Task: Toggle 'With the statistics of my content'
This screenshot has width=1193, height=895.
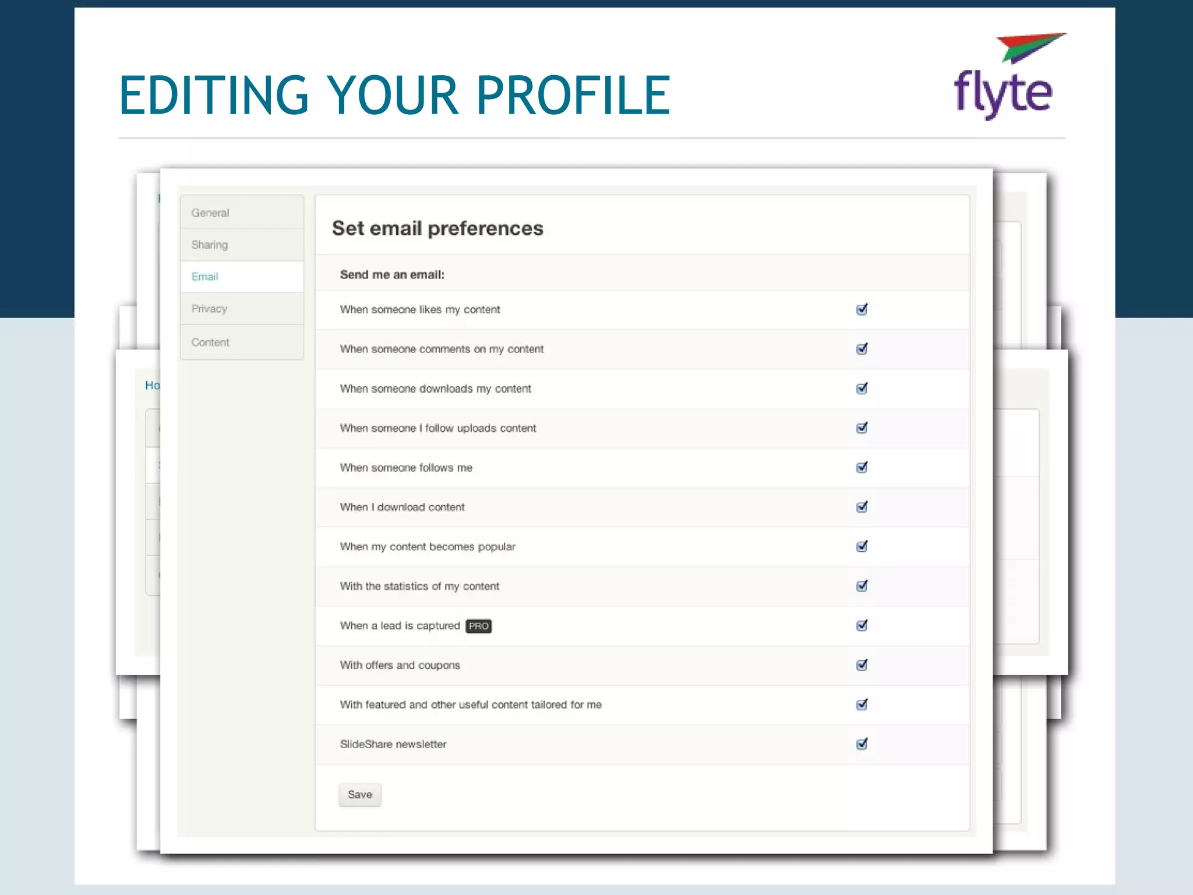Action: coord(862,586)
